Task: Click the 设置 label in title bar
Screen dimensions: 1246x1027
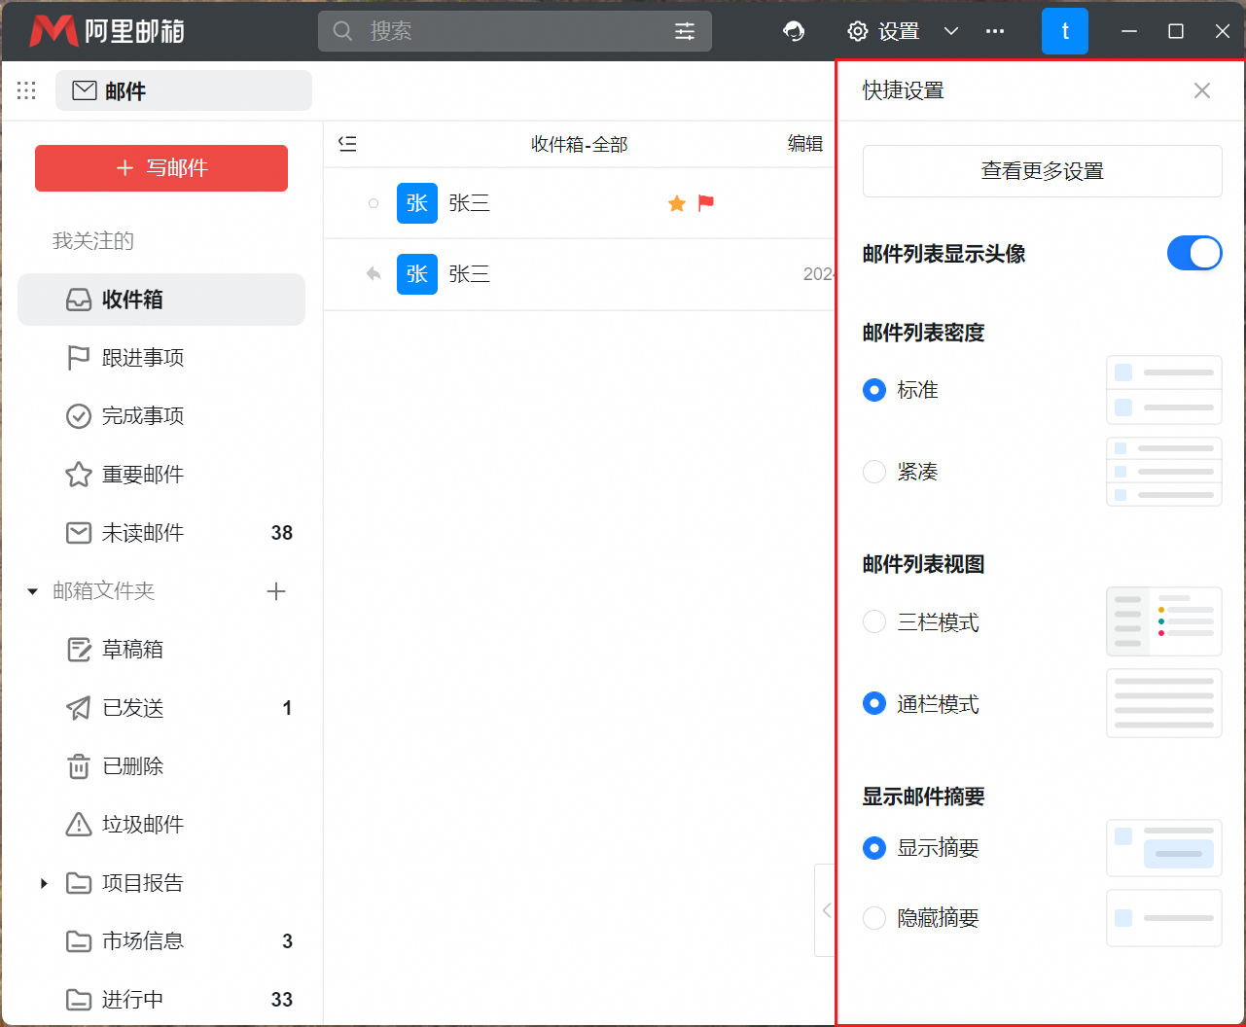Action: tap(899, 31)
